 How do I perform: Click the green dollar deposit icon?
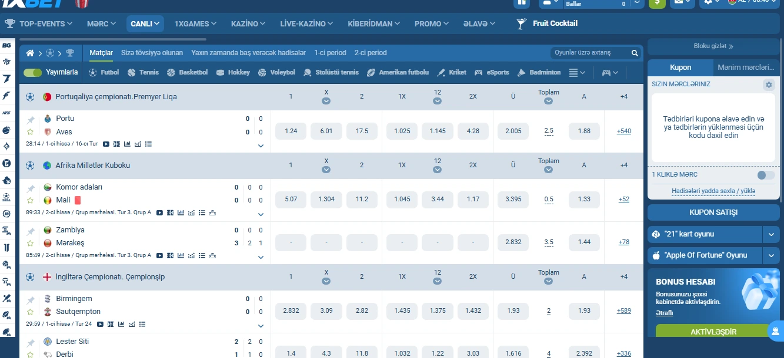coord(657,2)
